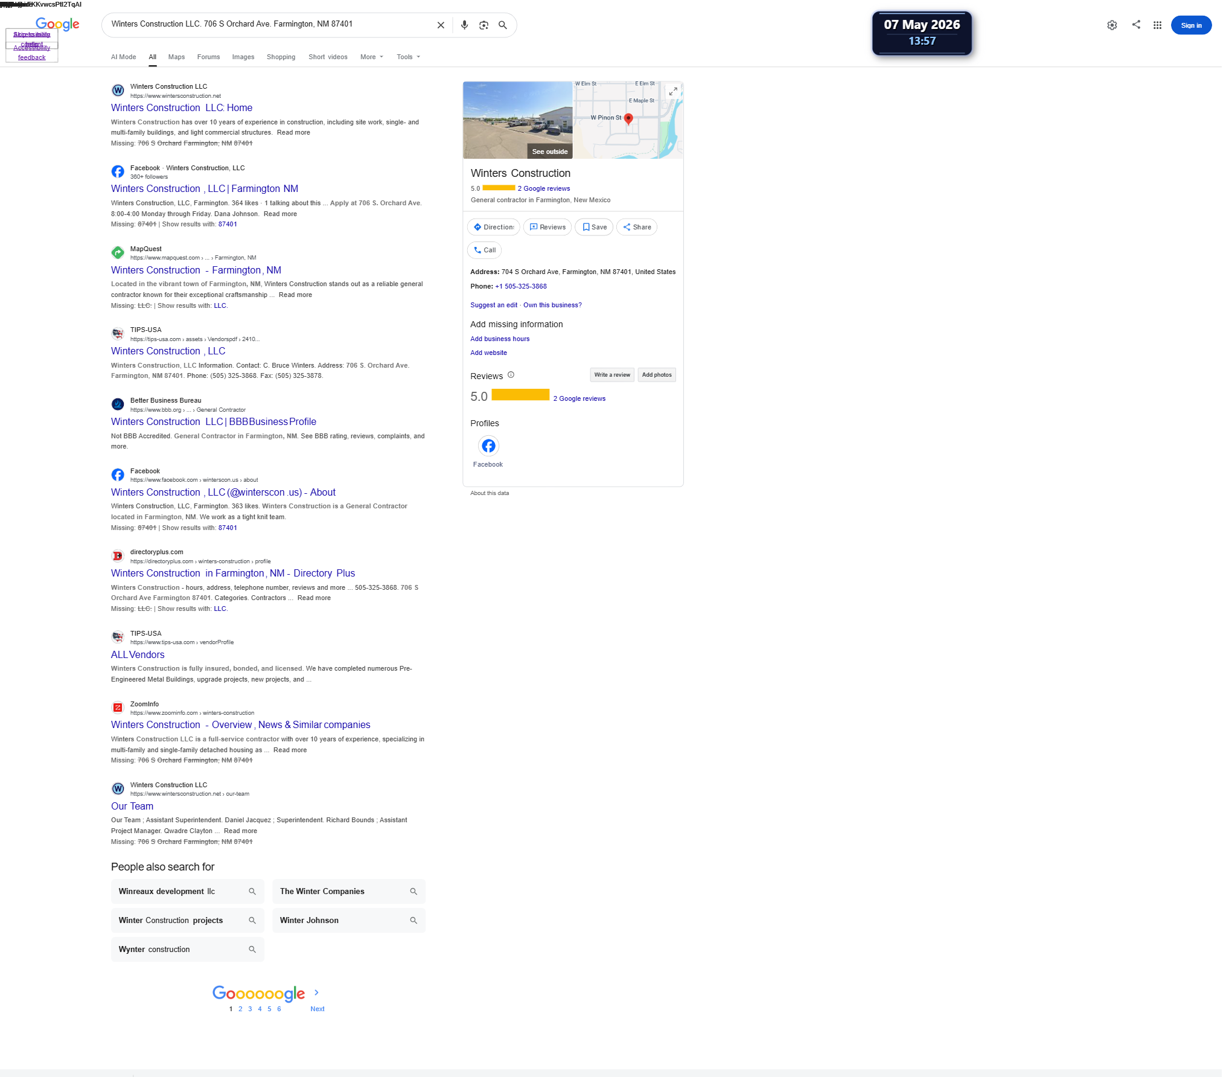Click the Winters Construction LLC site favicon of Home result
Screen dimensions: 1229x1077
(118, 91)
